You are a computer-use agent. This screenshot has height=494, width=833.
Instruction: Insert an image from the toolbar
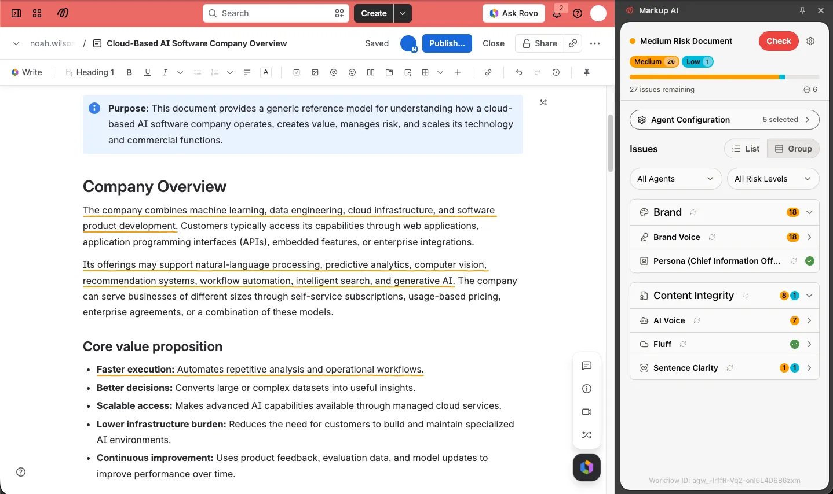[x=315, y=72]
